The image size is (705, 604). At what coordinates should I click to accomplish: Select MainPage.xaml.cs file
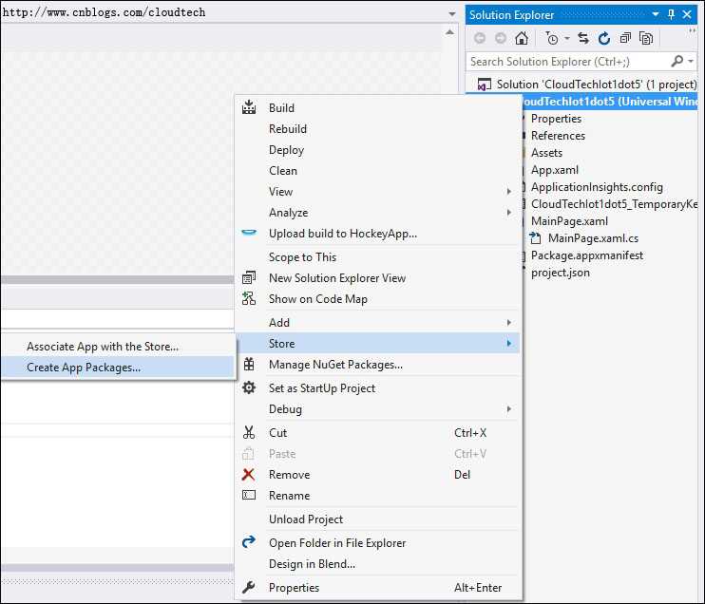pos(593,238)
